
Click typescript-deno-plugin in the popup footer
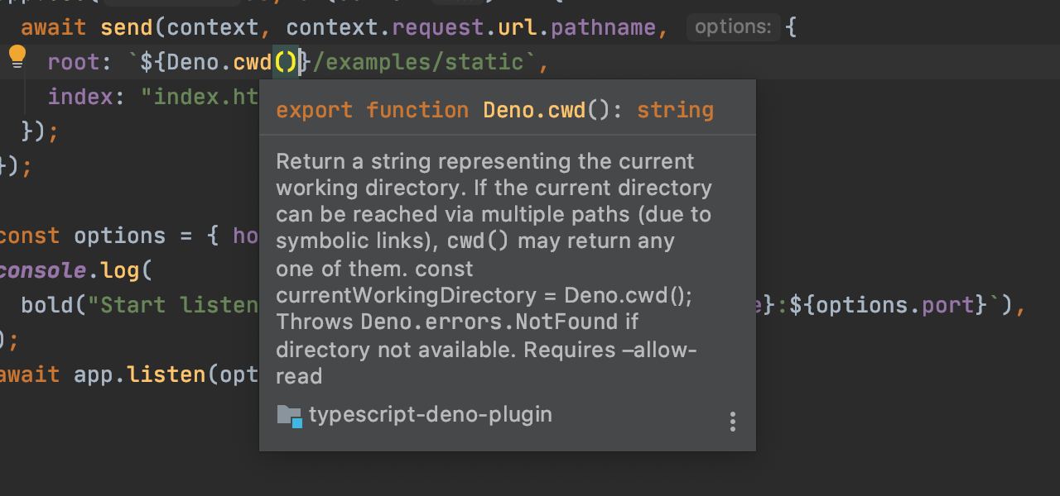pyautogui.click(x=430, y=415)
